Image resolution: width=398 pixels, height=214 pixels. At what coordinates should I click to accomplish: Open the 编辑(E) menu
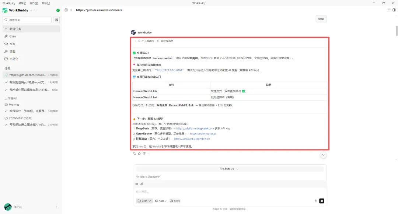(22, 3)
